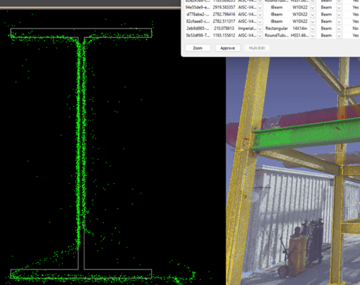Click the length value 1193.155612

coord(224,35)
